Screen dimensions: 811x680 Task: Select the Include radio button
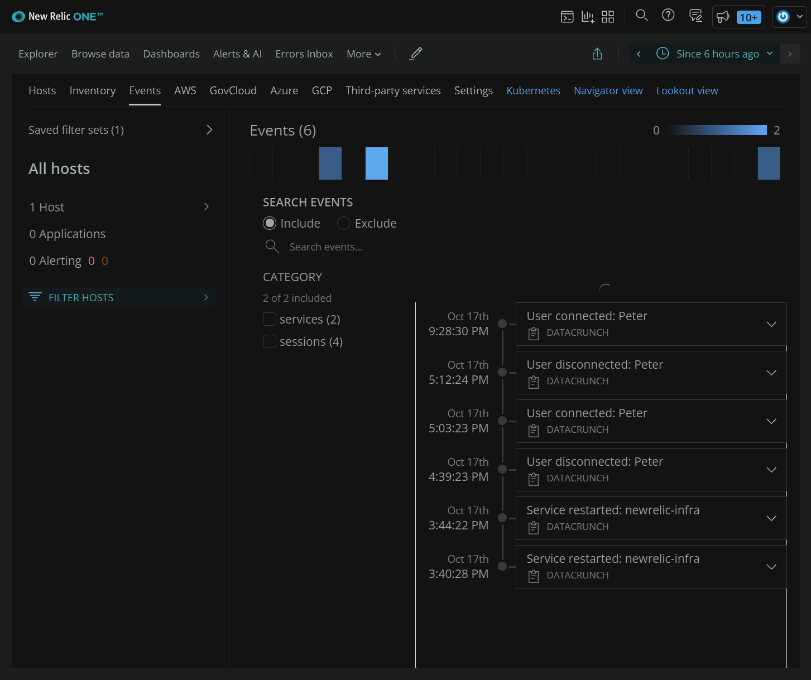tap(270, 223)
